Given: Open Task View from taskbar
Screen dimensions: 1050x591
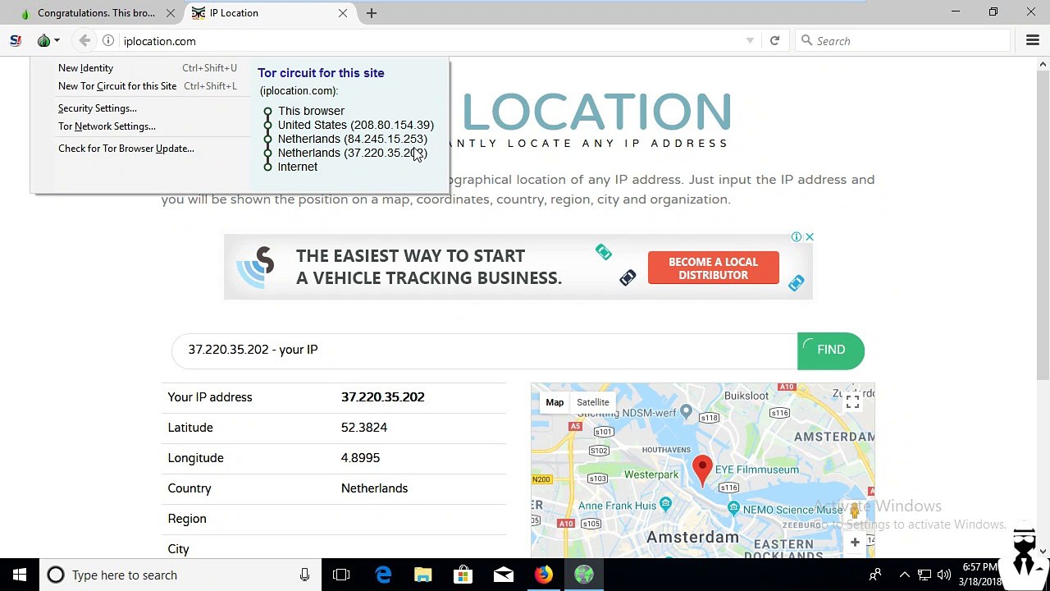Looking at the screenshot, I should pyautogui.click(x=341, y=575).
